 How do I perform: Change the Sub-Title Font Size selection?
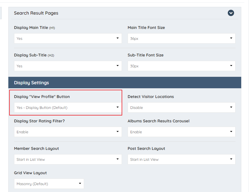click(181, 66)
